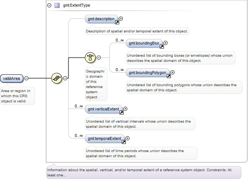
Task: Follow the gml:boundingPolygon reference arrow
Action: 169,76
